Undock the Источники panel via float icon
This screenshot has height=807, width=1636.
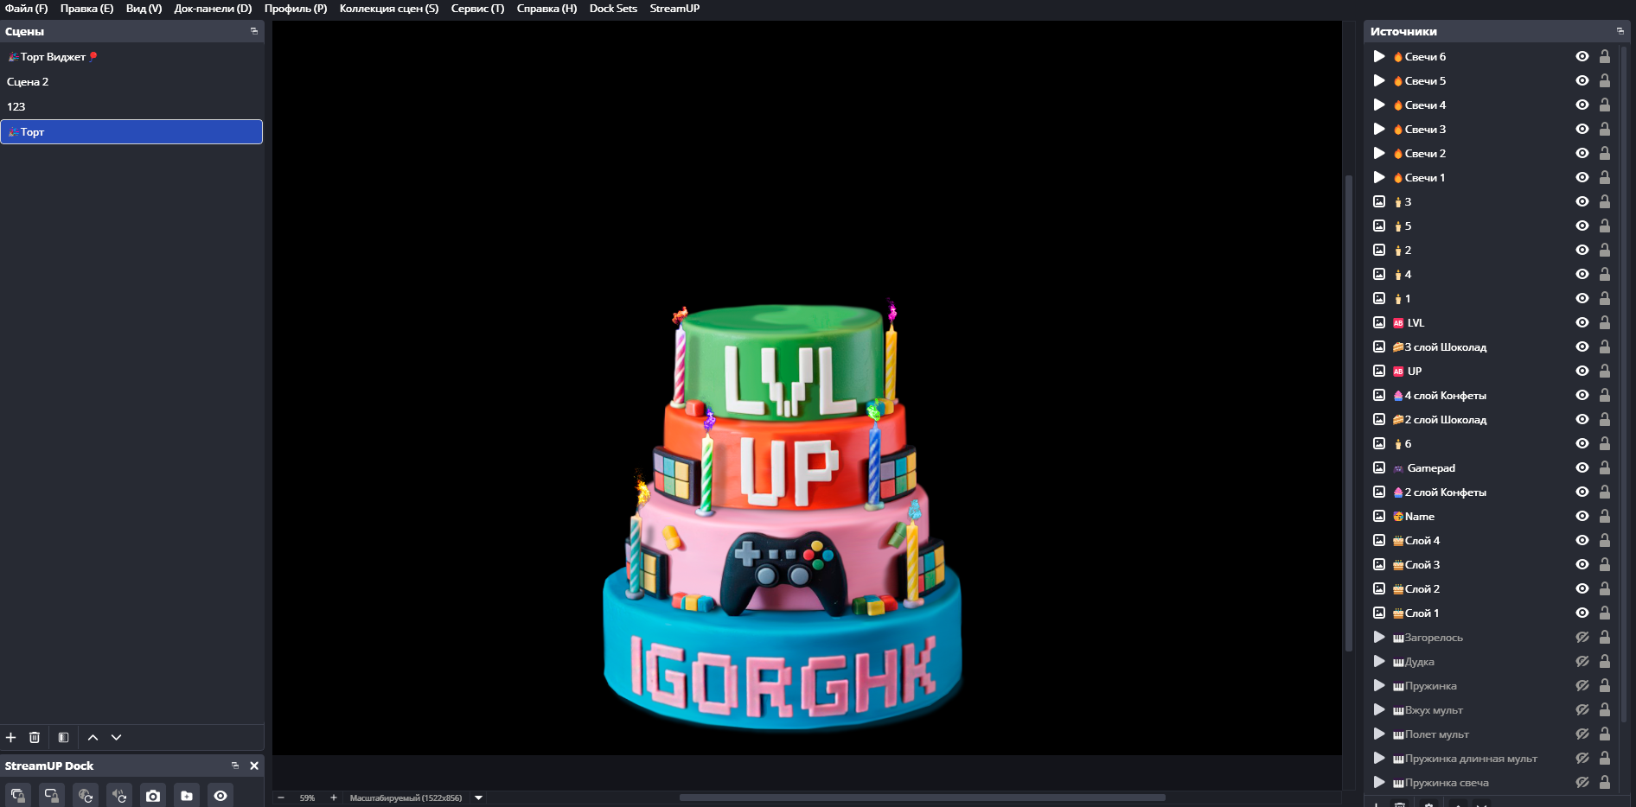[1620, 31]
